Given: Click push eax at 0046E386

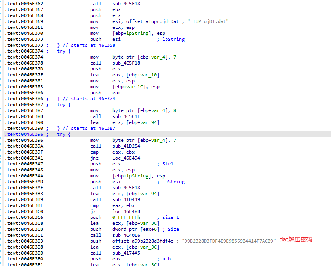Looking at the screenshot, I should pos(106,93).
